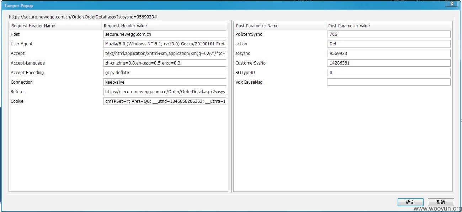
Task: Select the Host header name label
Action: tap(15, 34)
